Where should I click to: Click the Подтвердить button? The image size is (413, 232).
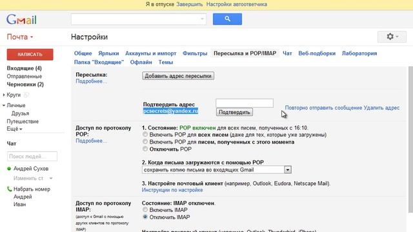pyautogui.click(x=234, y=112)
